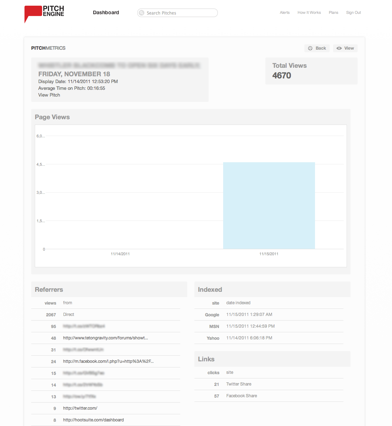
Task: Click the 2067 views count
Action: point(51,315)
